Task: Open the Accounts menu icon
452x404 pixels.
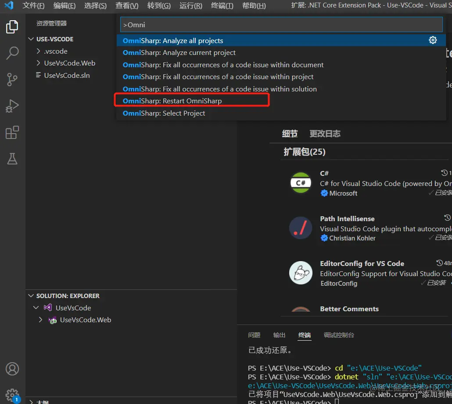Action: (x=12, y=369)
